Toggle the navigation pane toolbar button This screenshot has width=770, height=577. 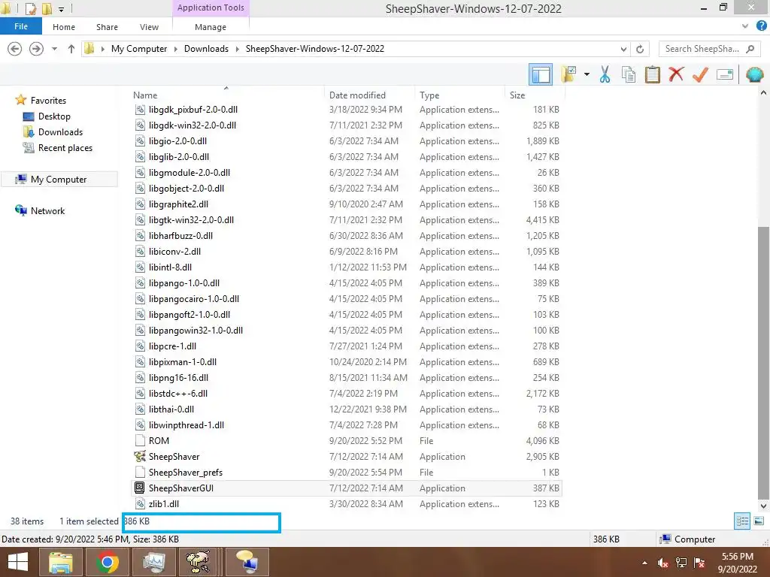[541, 74]
